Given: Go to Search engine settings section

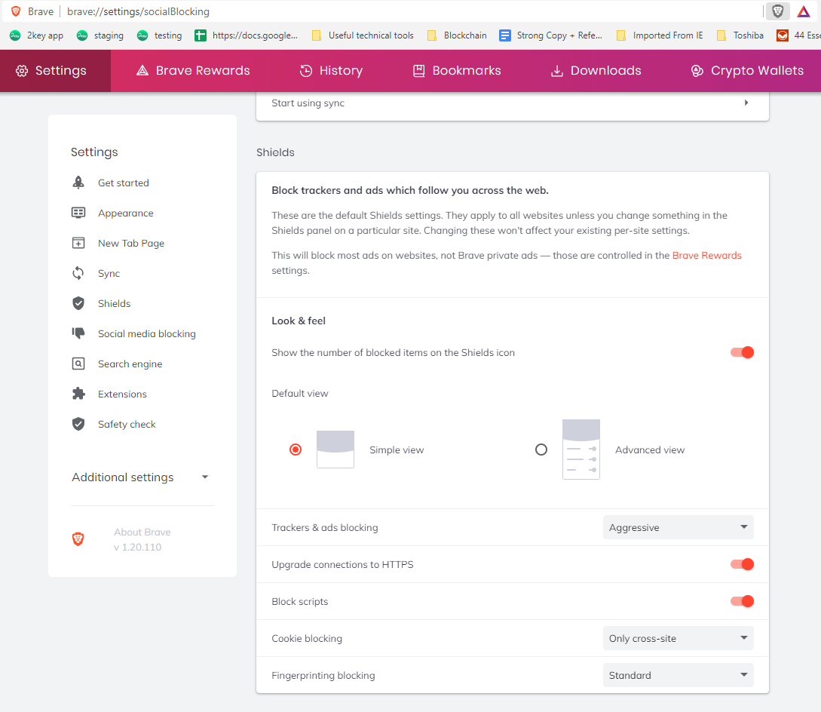Looking at the screenshot, I should [x=130, y=364].
